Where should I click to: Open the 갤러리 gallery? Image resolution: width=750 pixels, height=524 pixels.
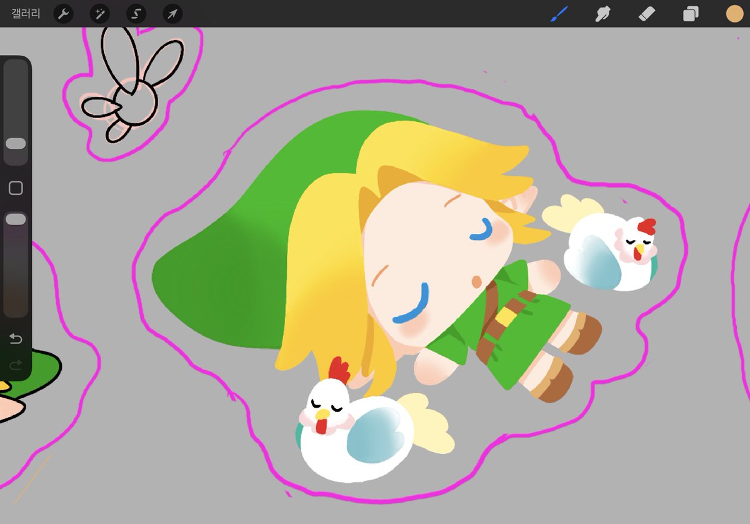26,13
